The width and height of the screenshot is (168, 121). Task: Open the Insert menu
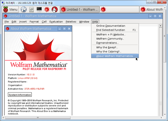click(23, 22)
